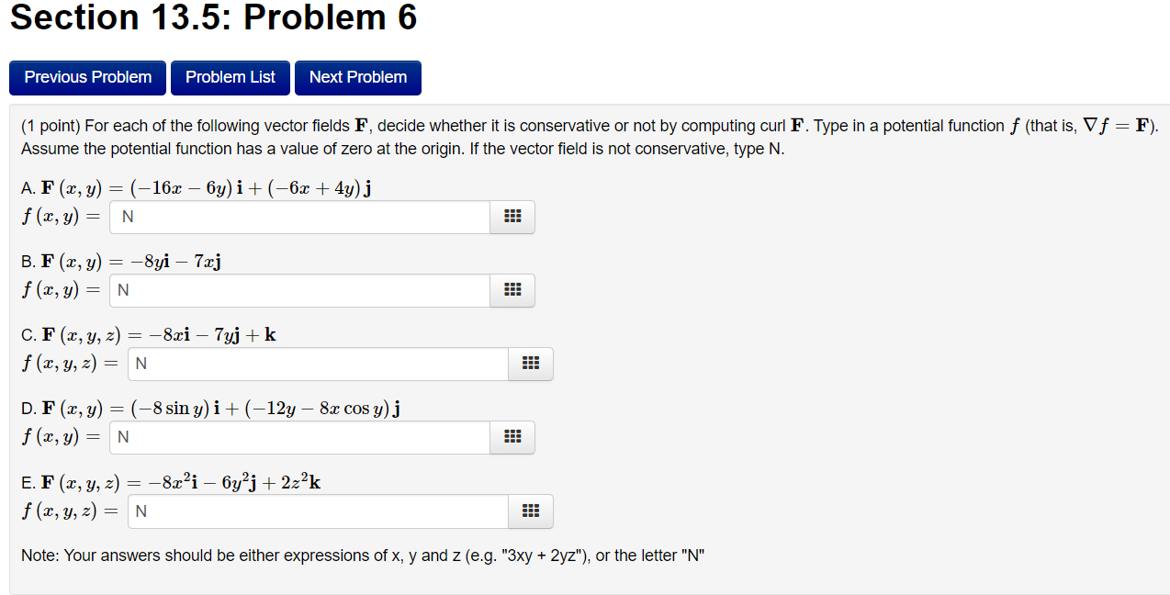Click the Section 13.5: Problem 6 heading
1170x595 pixels.
tap(211, 17)
